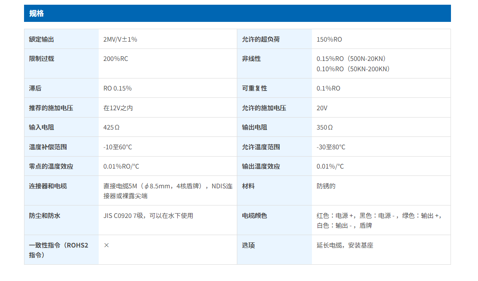Select the 滞后 label
The height and width of the screenshot is (281, 478).
(x=35, y=88)
